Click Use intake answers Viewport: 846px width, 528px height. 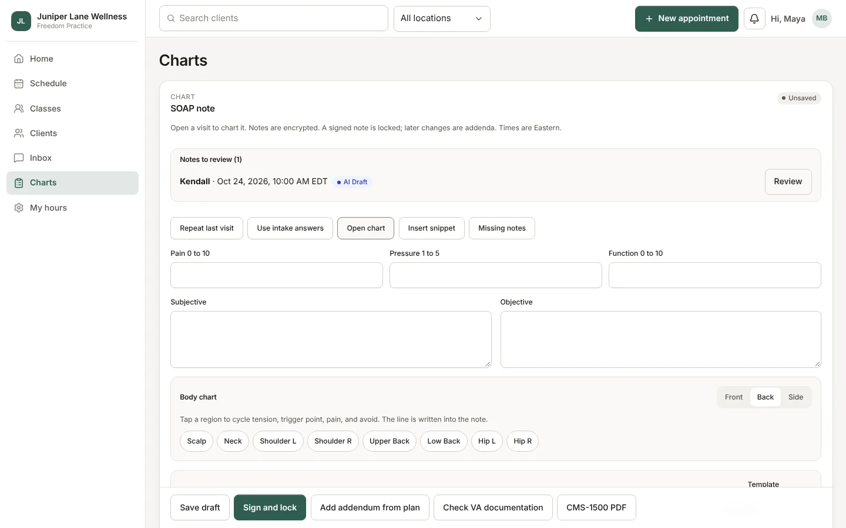290,228
